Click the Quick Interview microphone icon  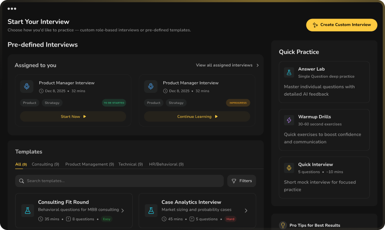(x=289, y=168)
